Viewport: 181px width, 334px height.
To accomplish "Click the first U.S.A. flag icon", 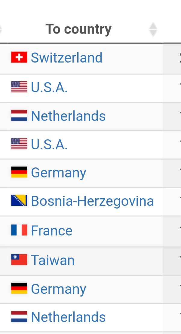I will click(x=19, y=87).
